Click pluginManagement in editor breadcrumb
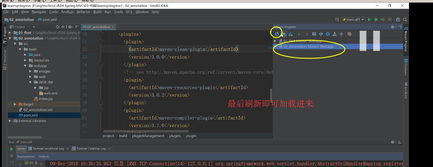Screen dimensions: 433x167 [x=148, y=136]
